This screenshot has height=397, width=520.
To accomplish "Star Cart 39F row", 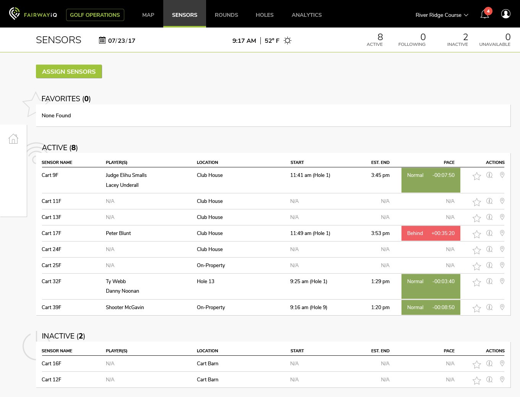I will coord(476,308).
